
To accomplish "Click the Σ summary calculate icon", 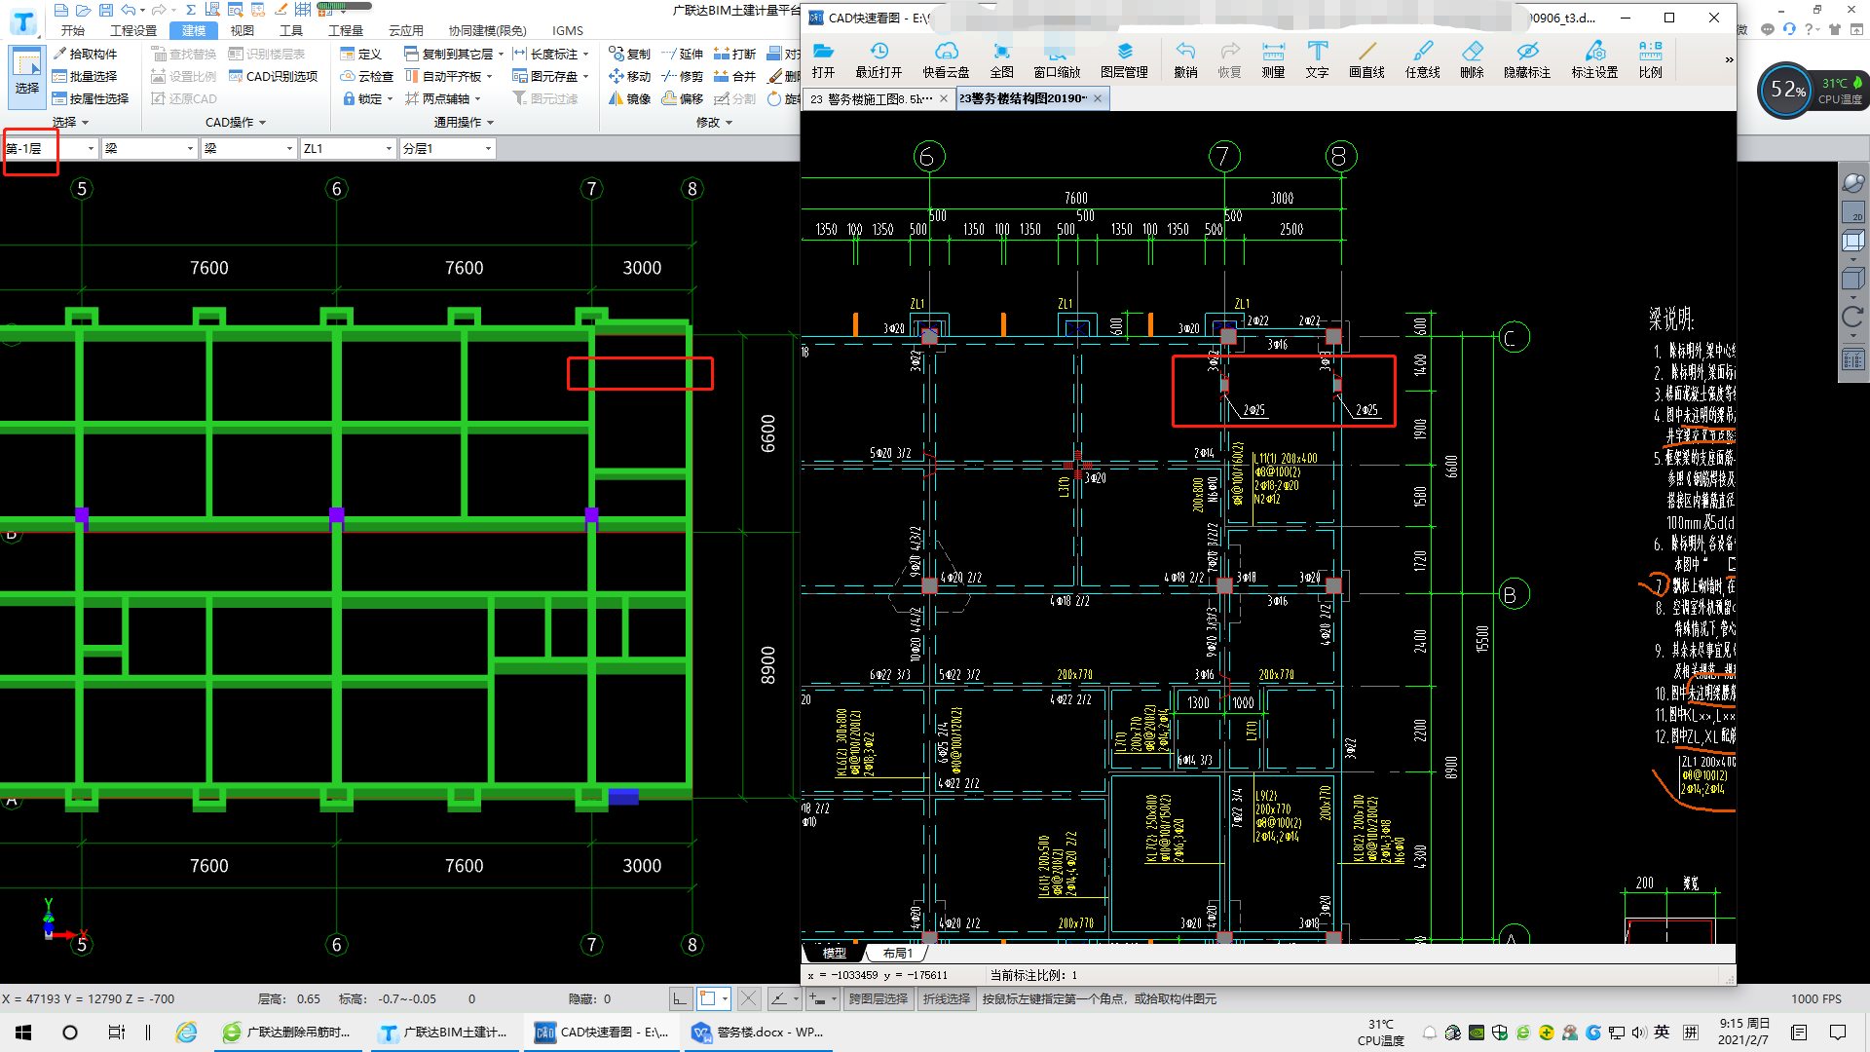I will coord(191,10).
